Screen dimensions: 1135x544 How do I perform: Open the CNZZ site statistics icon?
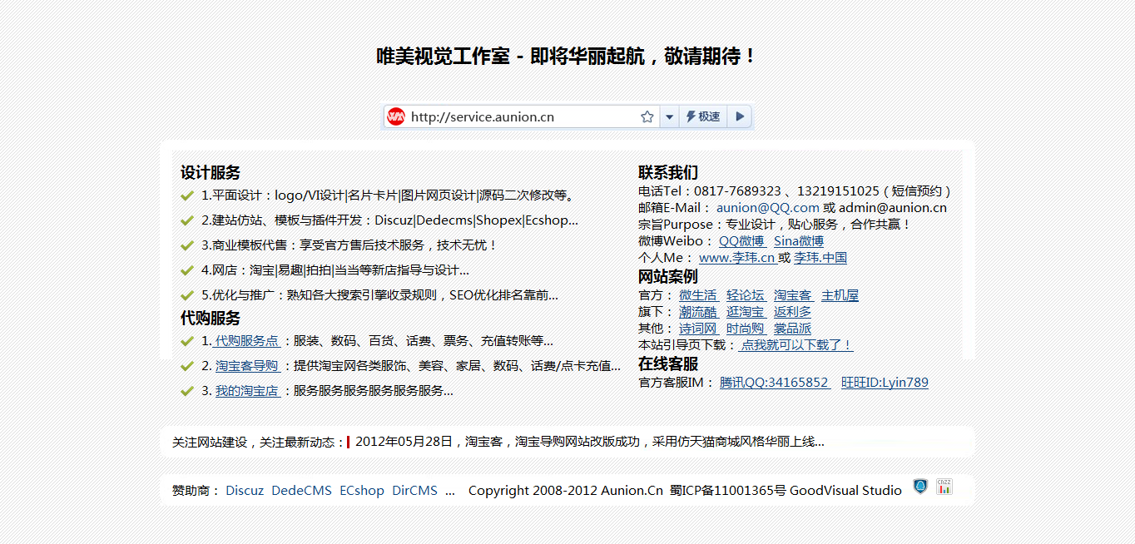[x=944, y=487]
